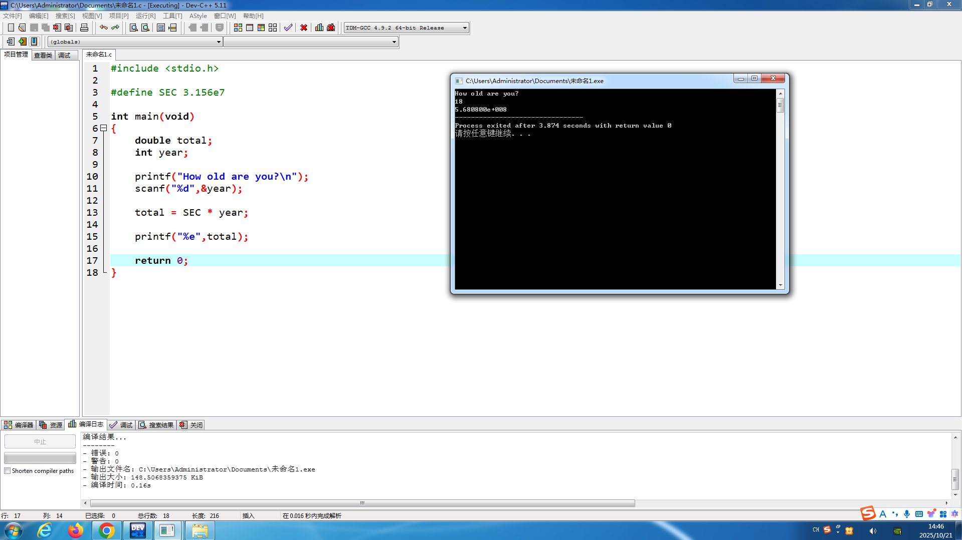Open file explorer from the taskbar
Screen dimensions: 962x540
click(200, 530)
